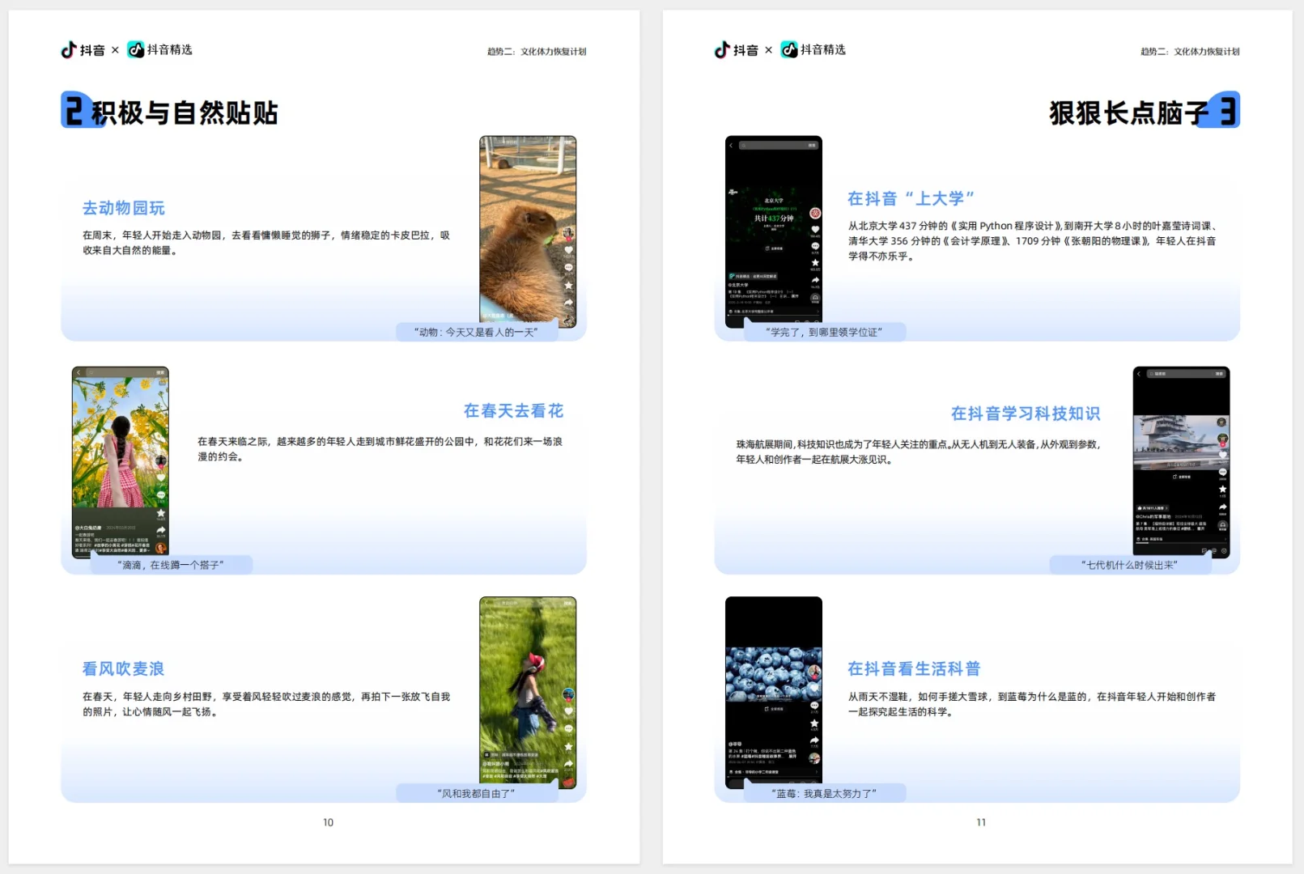
Task: Like the capybara video with the heart icon
Action: (569, 250)
